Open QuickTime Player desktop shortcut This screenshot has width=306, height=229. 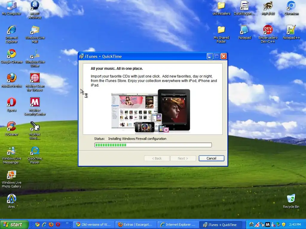coord(35,155)
